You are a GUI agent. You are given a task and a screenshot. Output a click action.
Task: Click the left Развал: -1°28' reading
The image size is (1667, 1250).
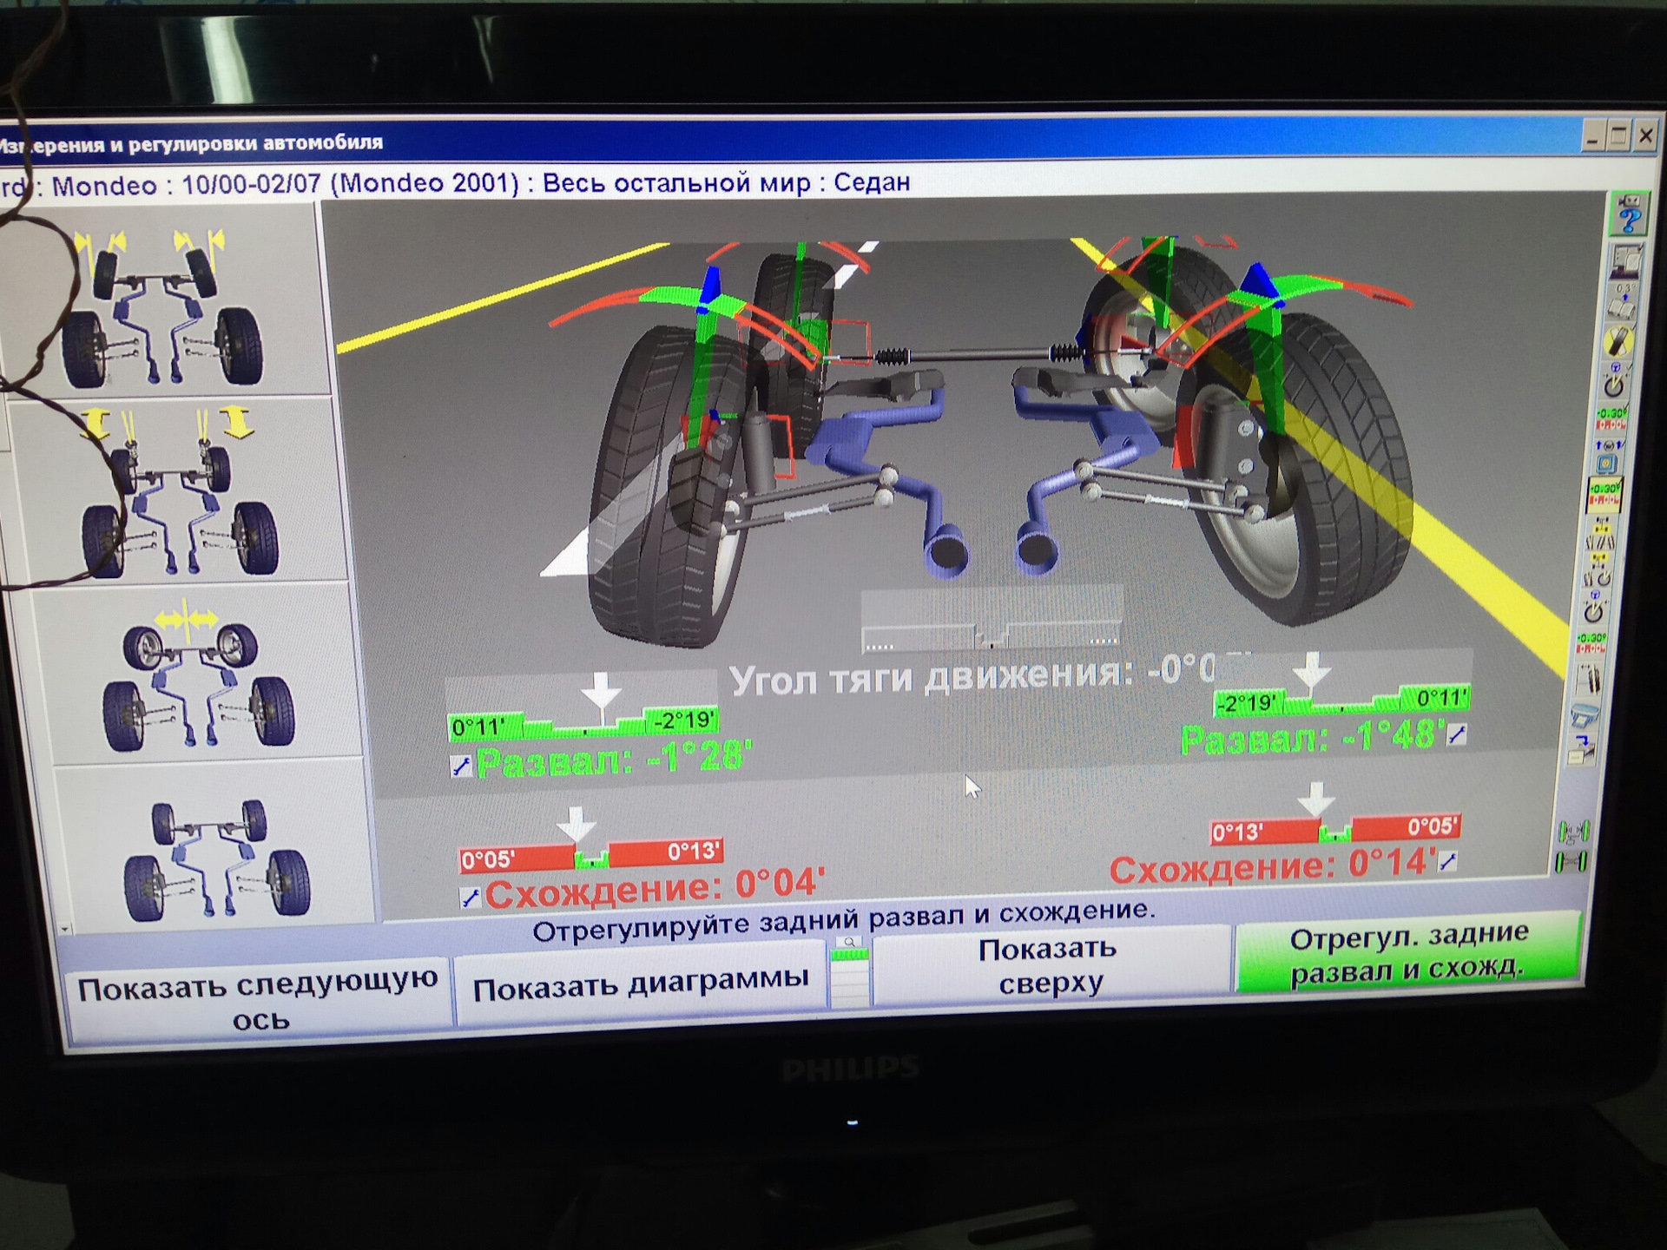(613, 760)
